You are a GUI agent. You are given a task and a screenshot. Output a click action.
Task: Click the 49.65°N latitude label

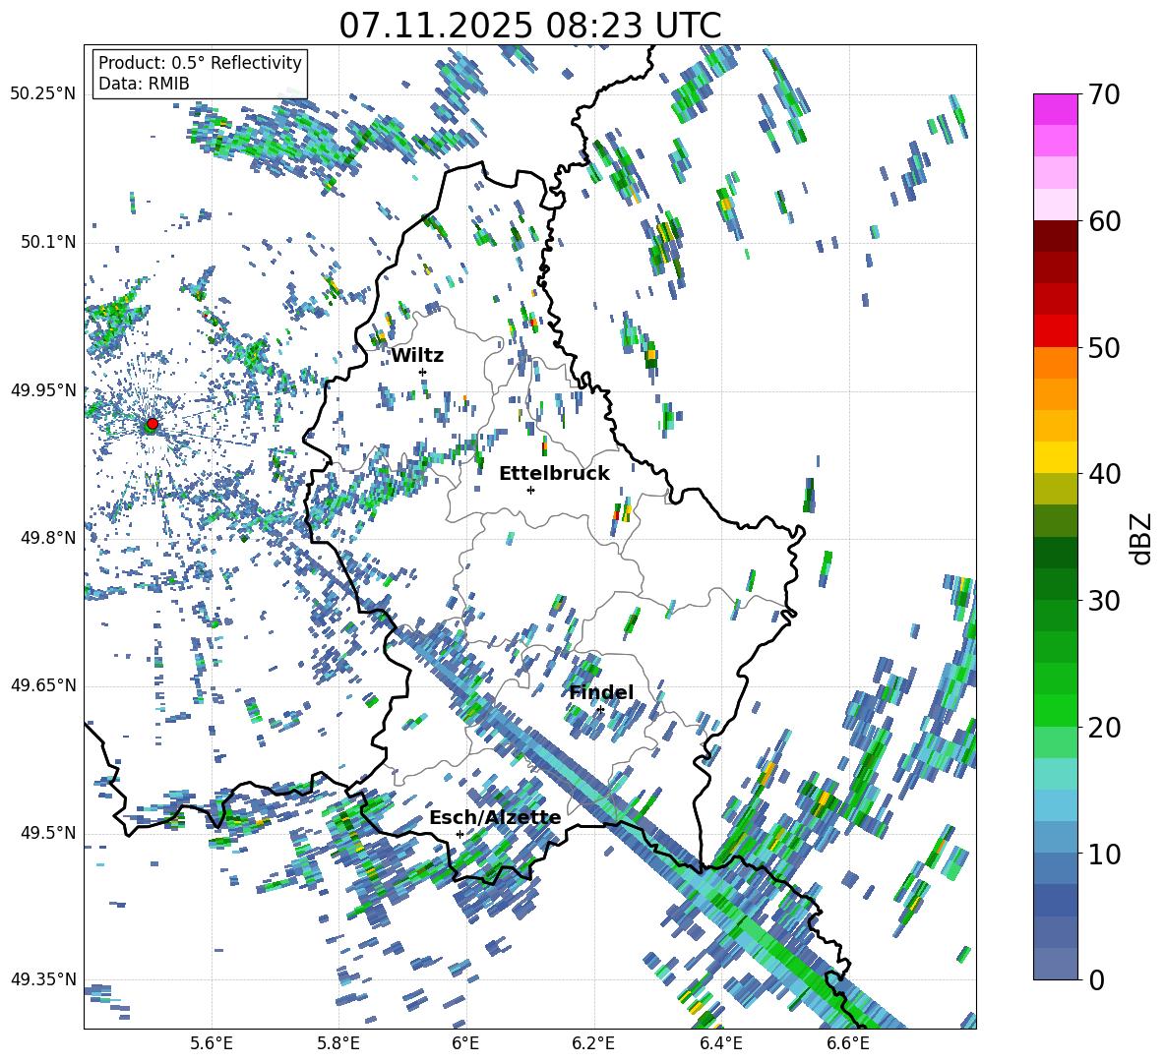pos(43,685)
